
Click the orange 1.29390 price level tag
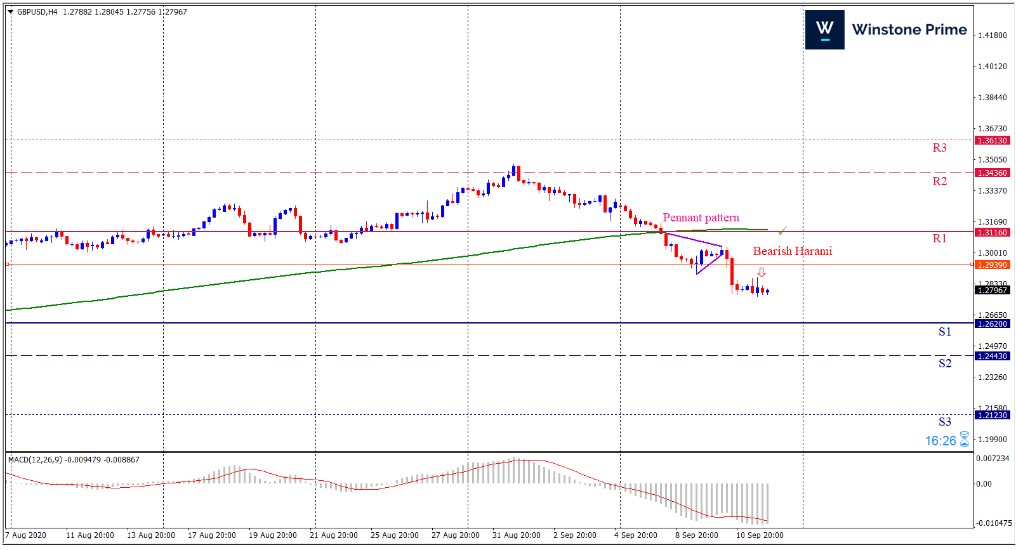click(992, 265)
